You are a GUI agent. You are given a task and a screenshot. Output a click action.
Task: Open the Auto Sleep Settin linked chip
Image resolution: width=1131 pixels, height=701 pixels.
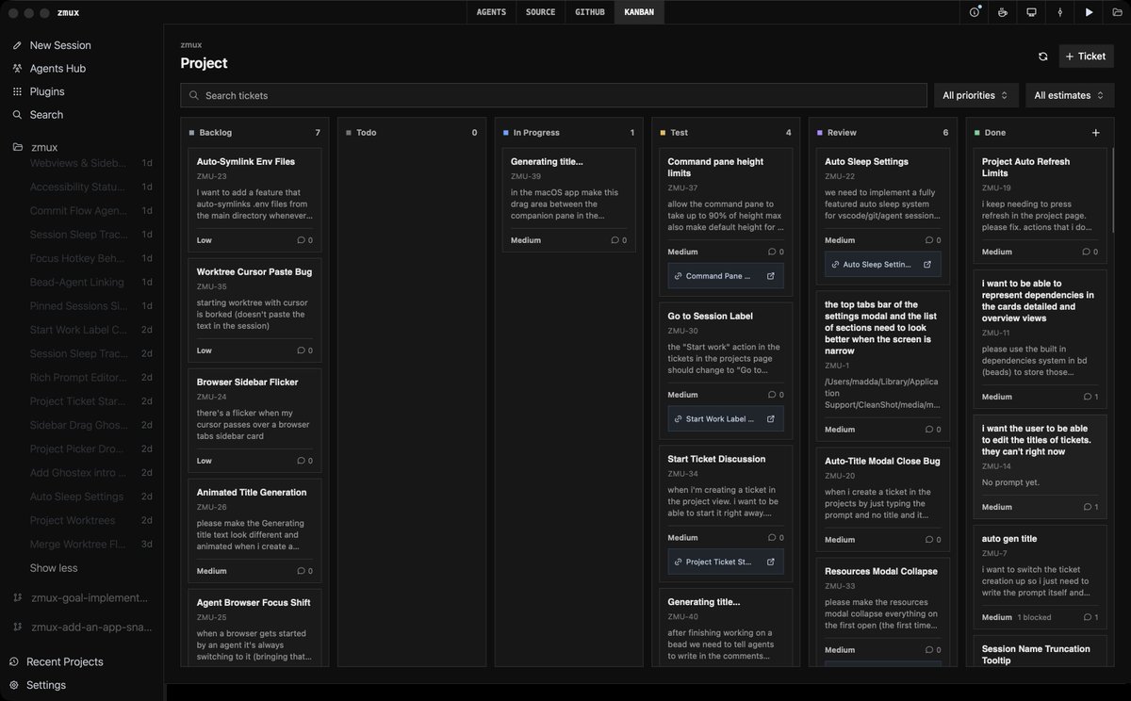tap(883, 265)
